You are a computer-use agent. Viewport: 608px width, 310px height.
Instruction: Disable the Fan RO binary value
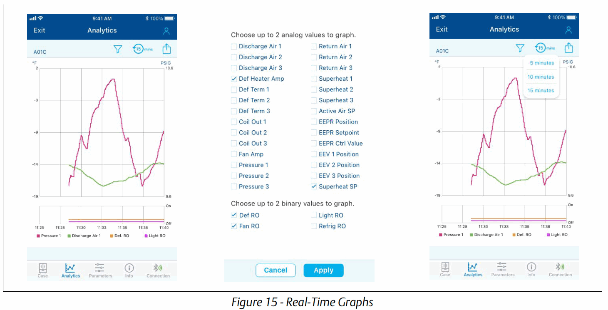tap(234, 226)
